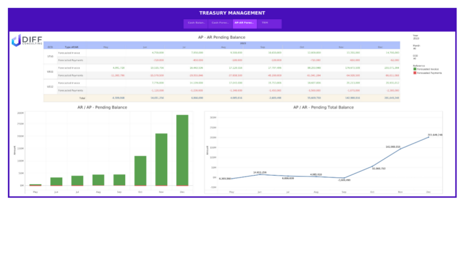Select the US11 CCD row

50,72
